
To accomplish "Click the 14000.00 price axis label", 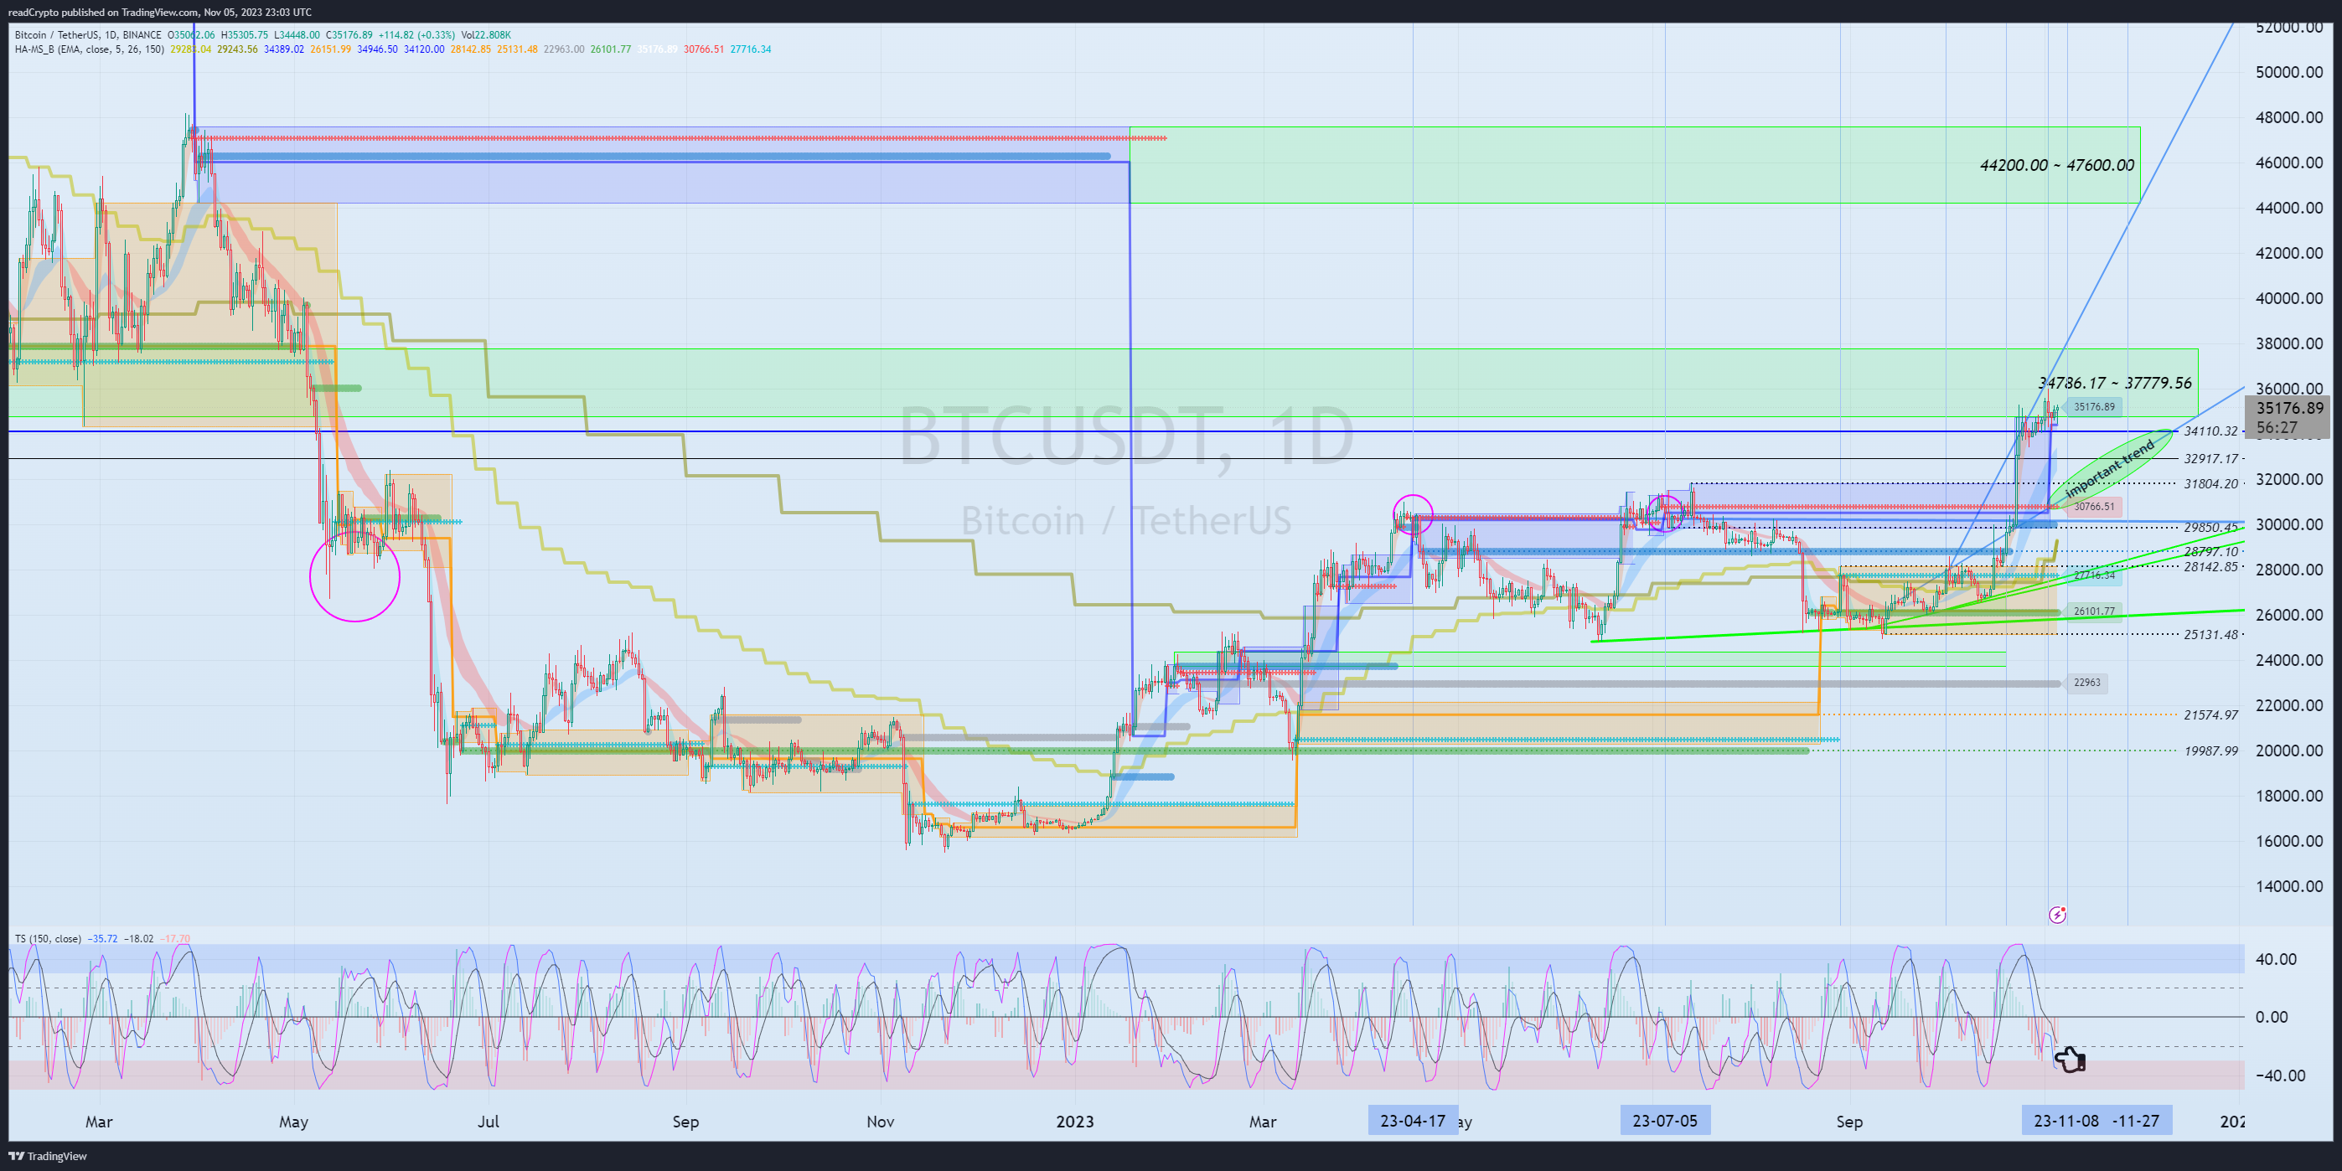I will [x=2289, y=886].
